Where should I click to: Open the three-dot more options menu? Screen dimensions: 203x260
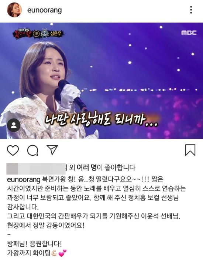click(191, 10)
